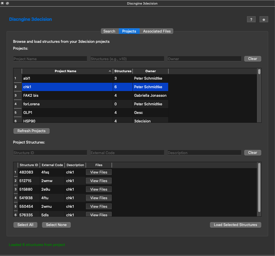Sort by External Code column header
The width and height of the screenshot is (275, 256).
point(52,165)
